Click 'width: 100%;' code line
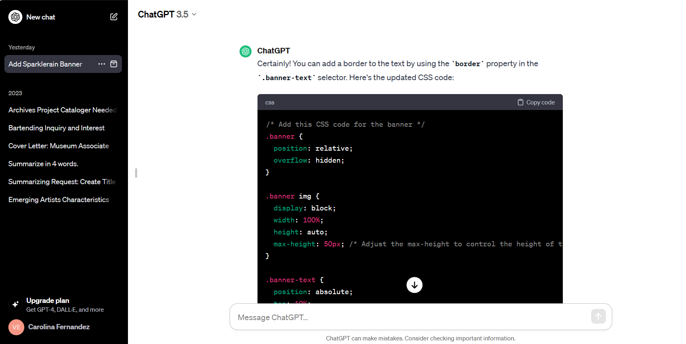 point(298,220)
